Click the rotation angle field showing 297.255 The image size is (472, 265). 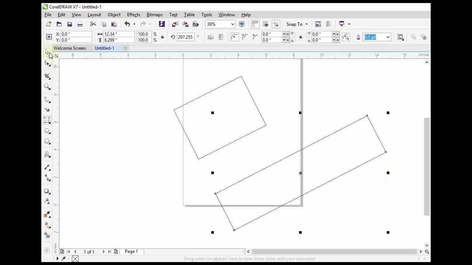point(185,37)
